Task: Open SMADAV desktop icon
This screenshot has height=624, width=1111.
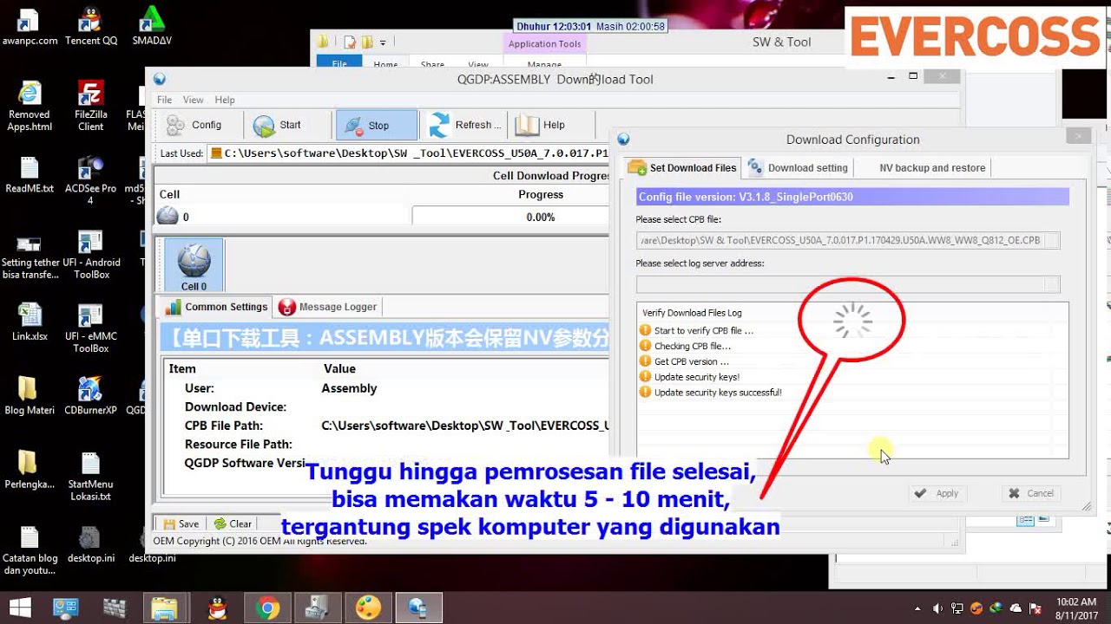Action: pos(152,26)
